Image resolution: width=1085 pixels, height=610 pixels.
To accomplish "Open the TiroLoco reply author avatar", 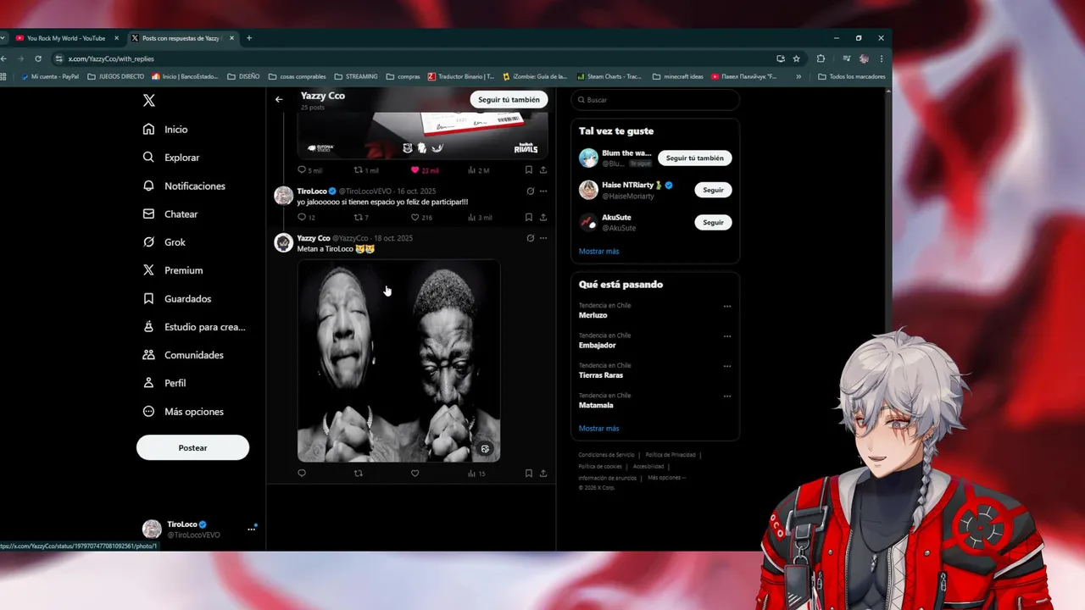I will pos(283,196).
